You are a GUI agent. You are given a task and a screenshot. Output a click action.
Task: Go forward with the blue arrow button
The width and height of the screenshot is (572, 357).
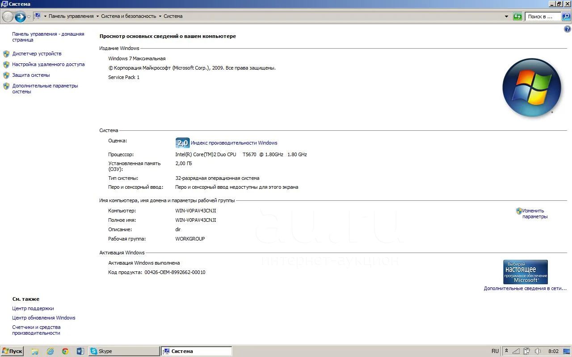[20, 17]
